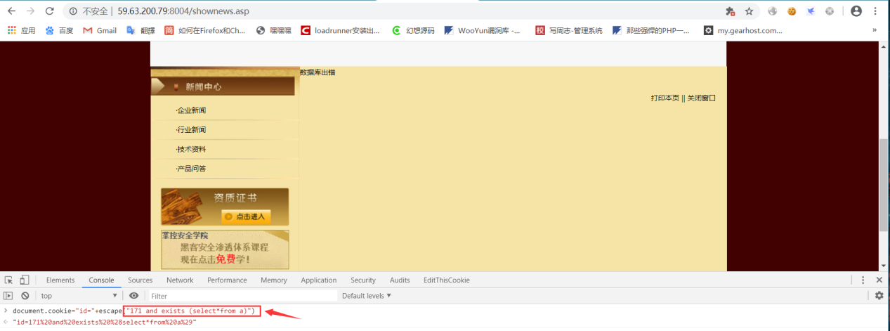Open the Chrome profile avatar icon

[x=856, y=11]
